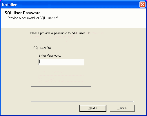
Task: Click the Enter Password: label
Action: pos(50,56)
